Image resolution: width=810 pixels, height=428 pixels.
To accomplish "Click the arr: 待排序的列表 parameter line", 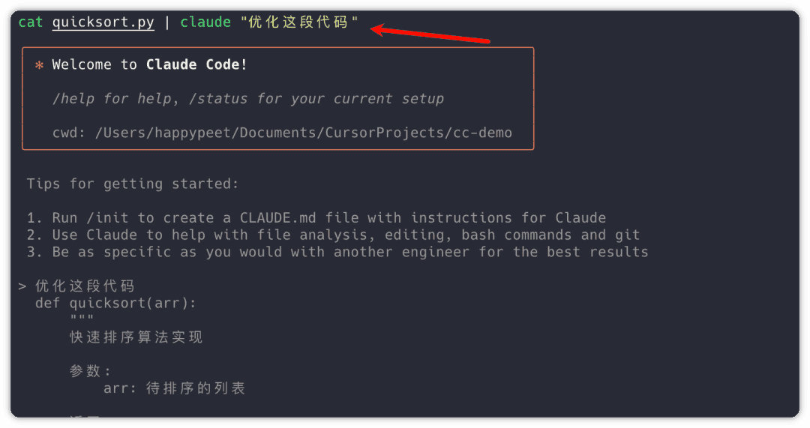I will click(x=175, y=389).
